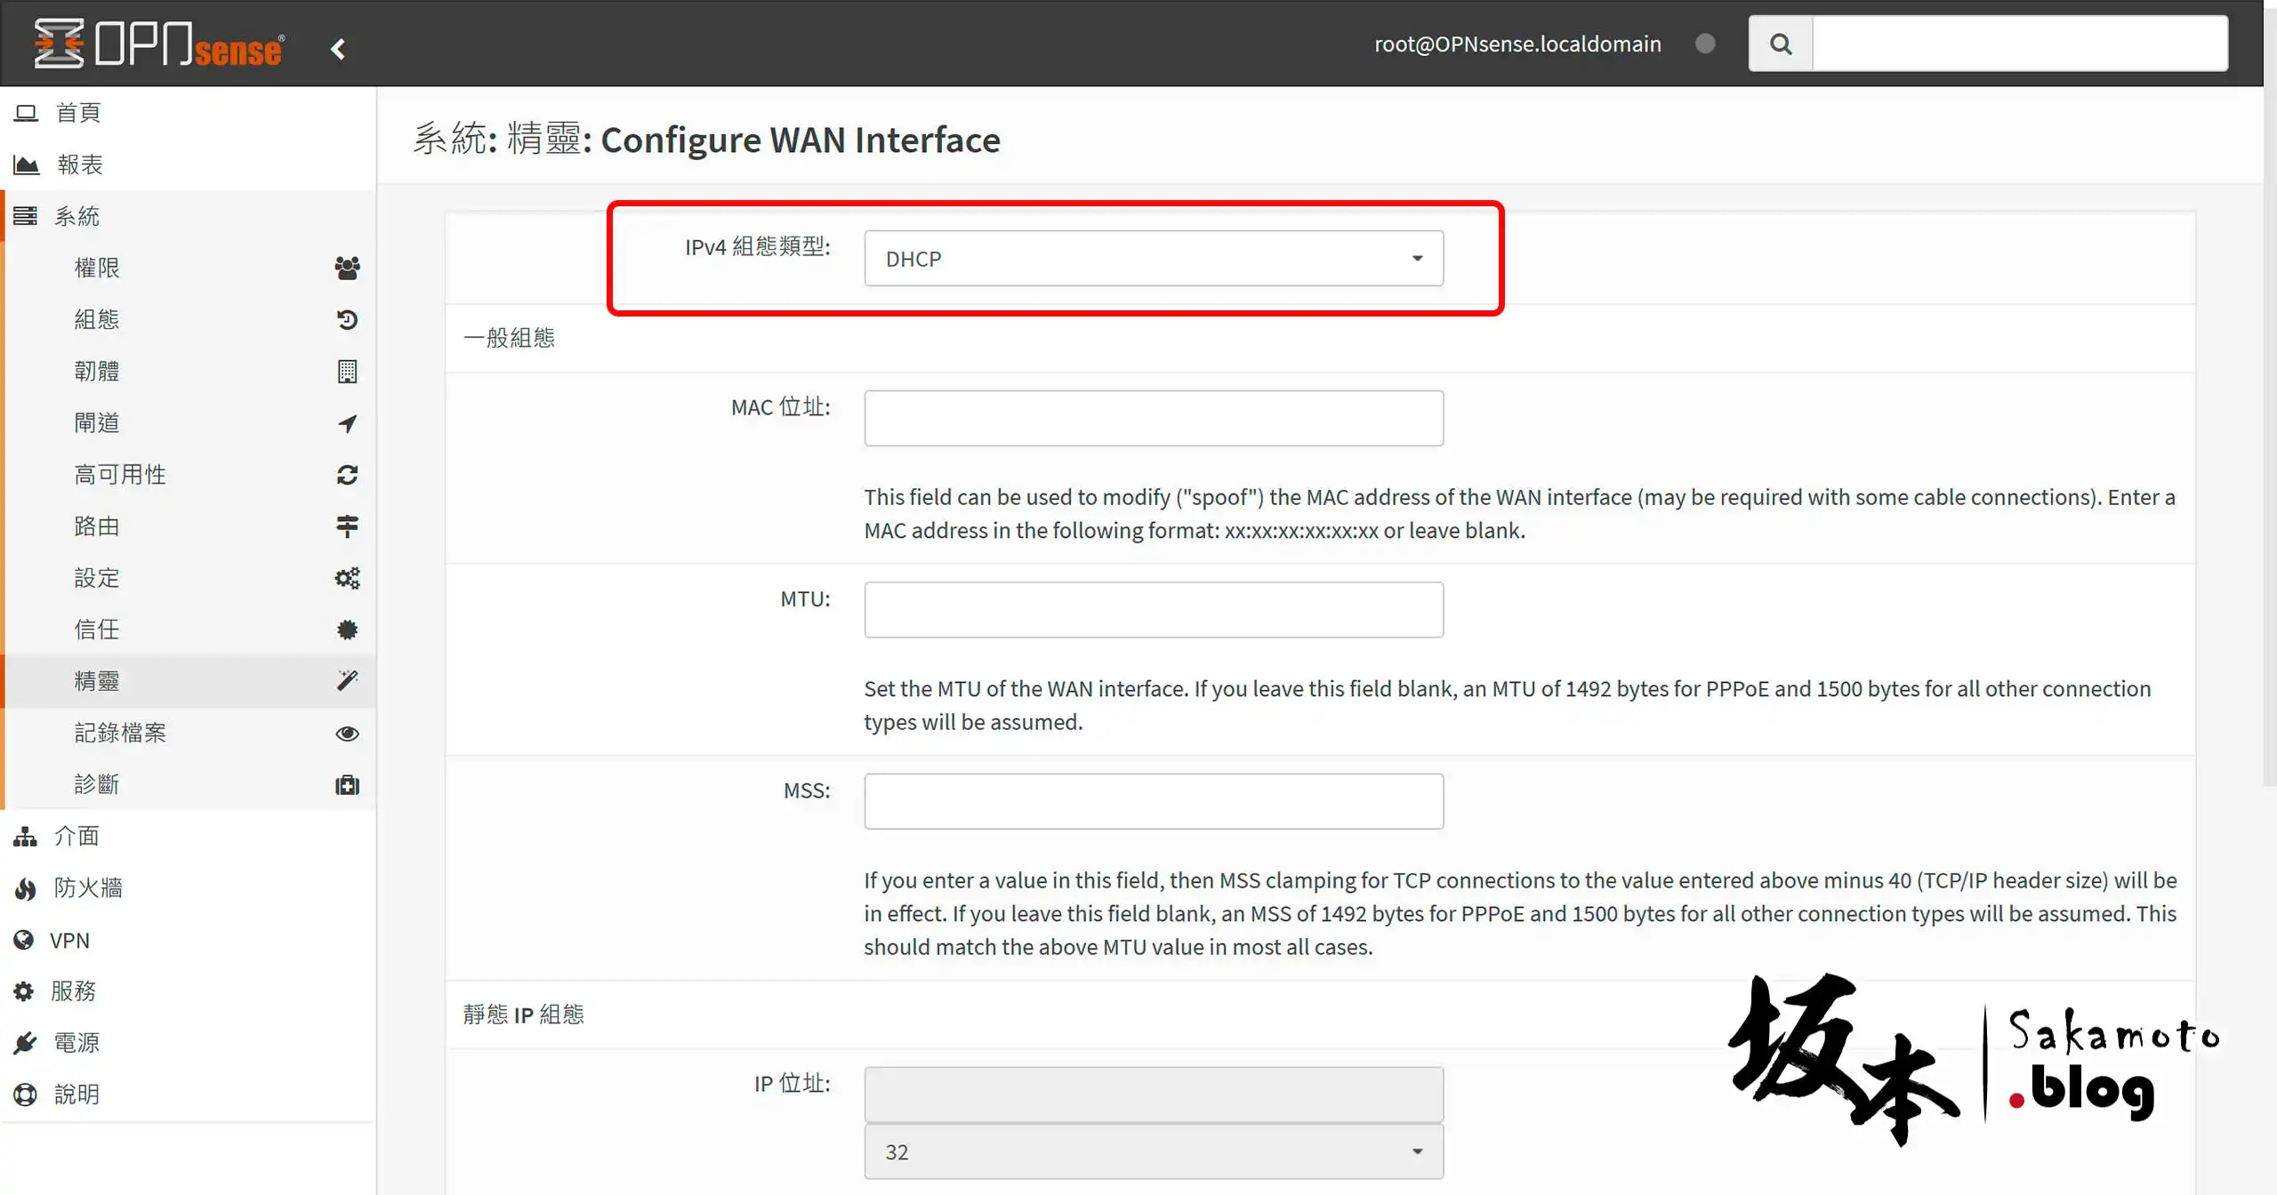
Task: Click the gears icon beside 設定
Action: pyautogui.click(x=347, y=578)
